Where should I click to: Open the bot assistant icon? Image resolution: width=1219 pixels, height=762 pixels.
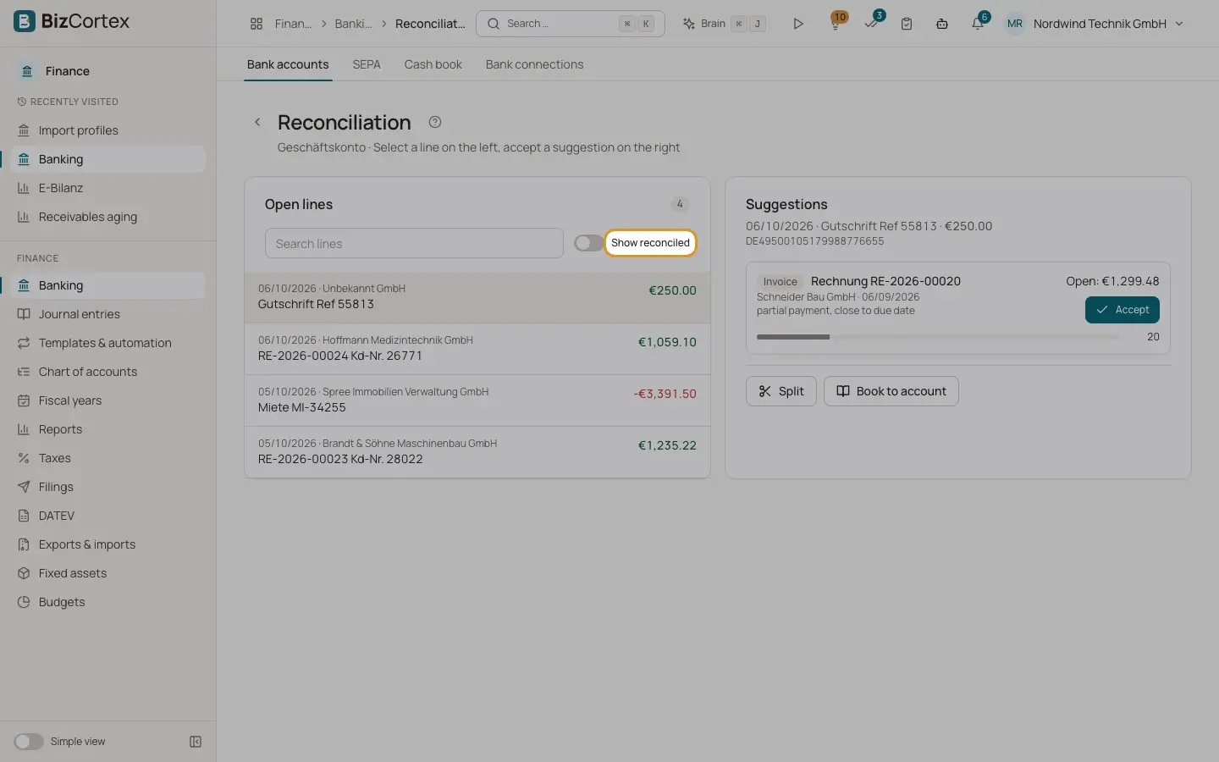click(x=941, y=24)
